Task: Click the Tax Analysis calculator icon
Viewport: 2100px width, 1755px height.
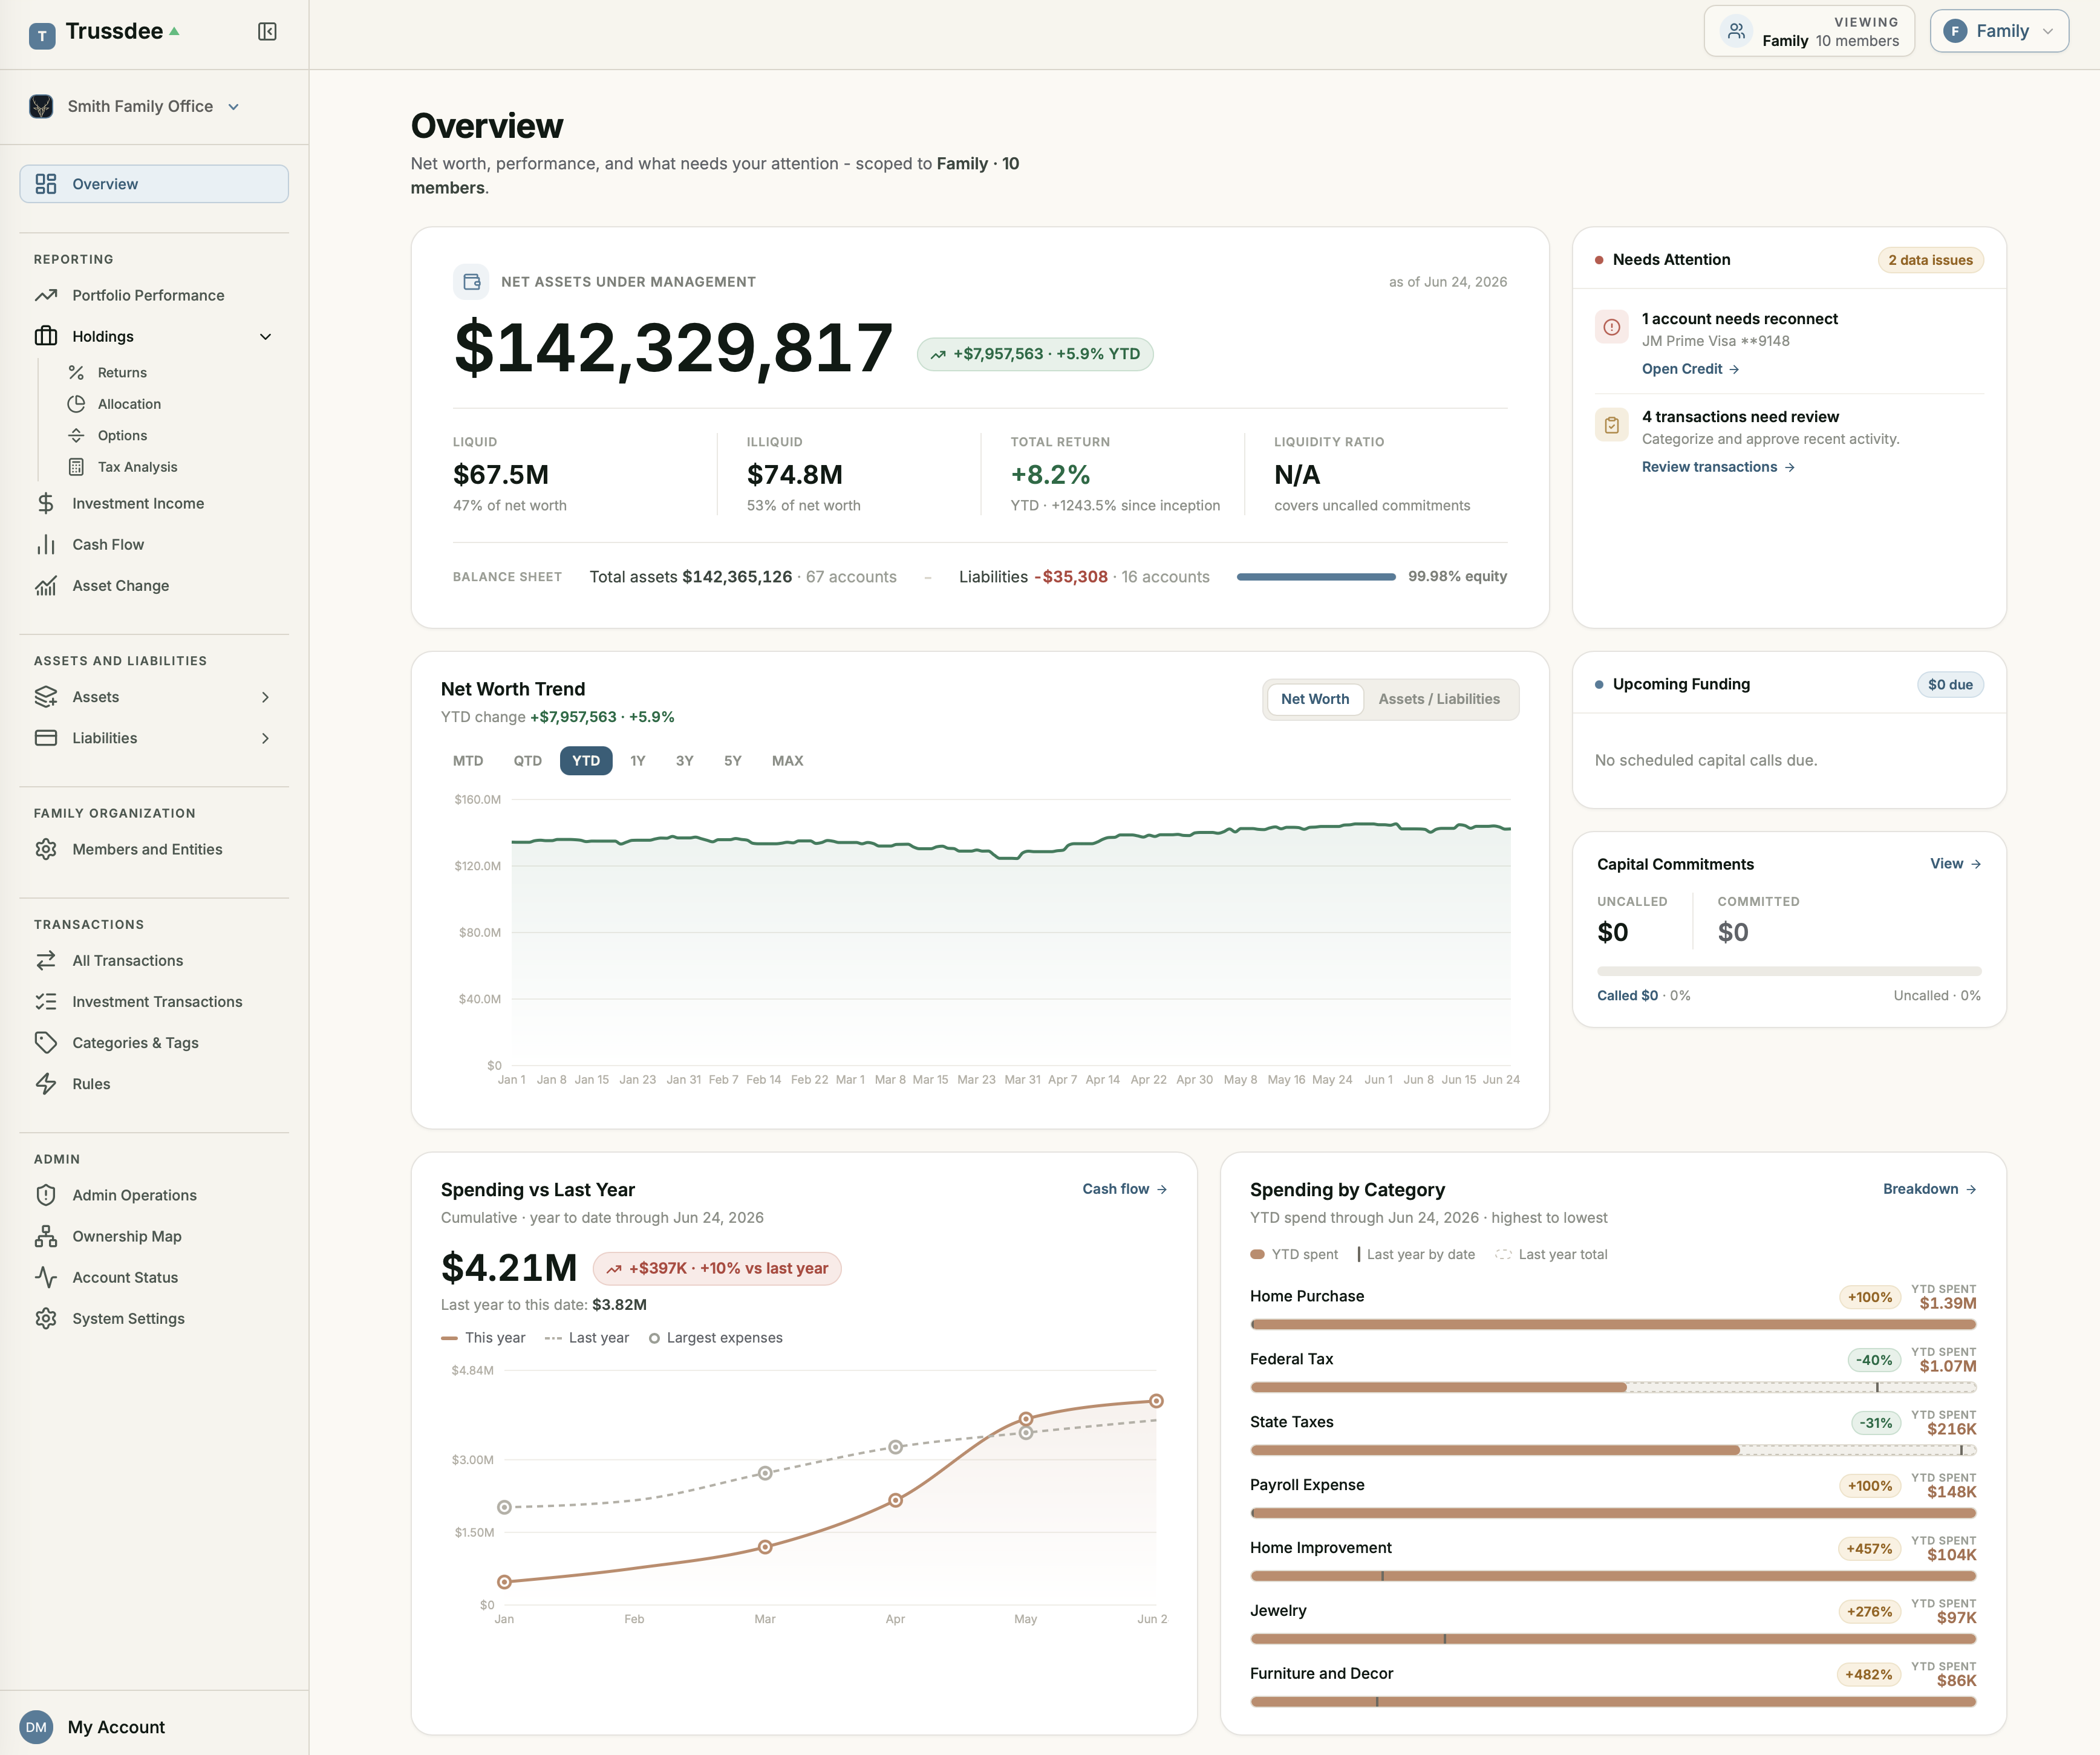Action: tap(76, 467)
